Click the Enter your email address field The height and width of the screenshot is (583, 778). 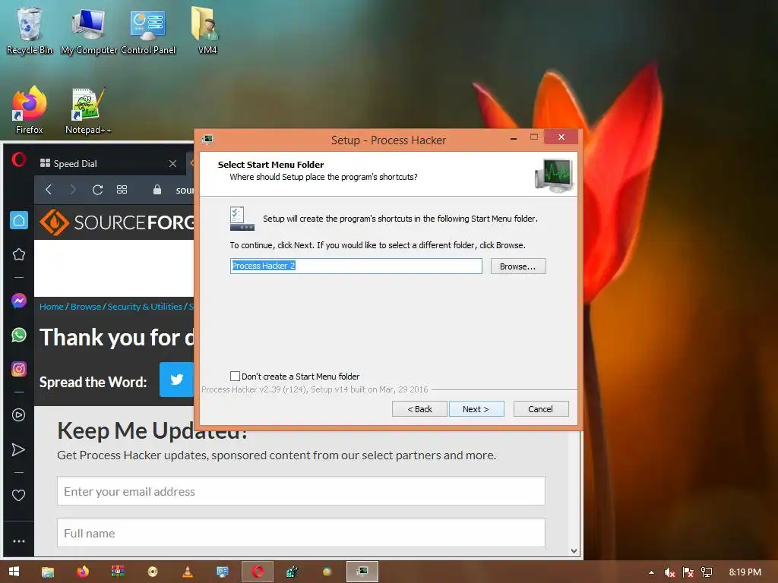tap(301, 491)
